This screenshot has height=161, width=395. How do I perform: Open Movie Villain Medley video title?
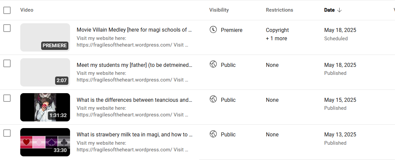[x=134, y=30]
